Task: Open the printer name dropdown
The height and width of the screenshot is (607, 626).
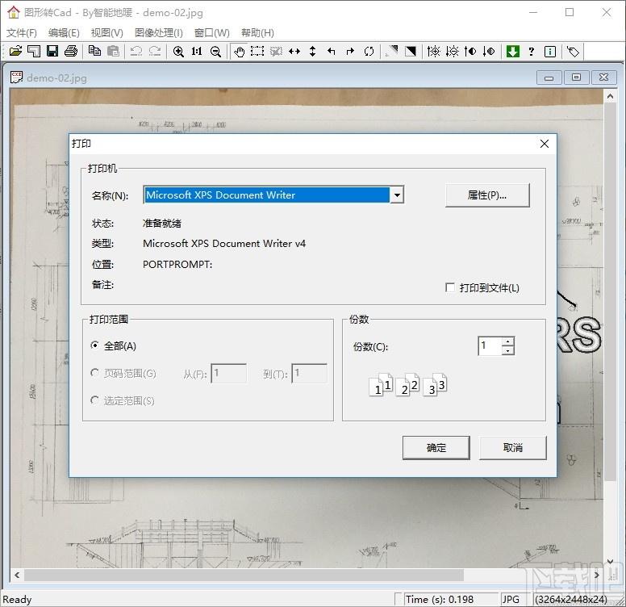Action: click(397, 195)
